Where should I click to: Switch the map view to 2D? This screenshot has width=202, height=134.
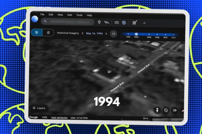point(175,110)
